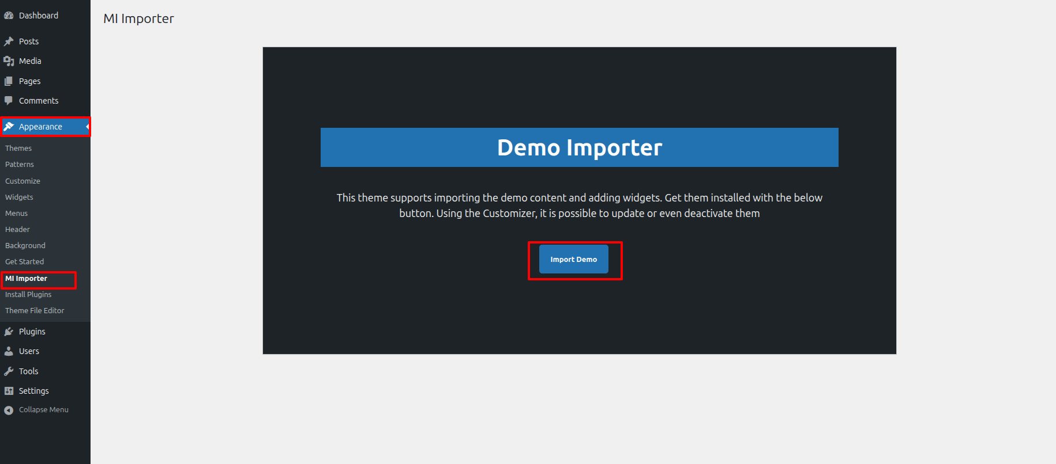Select MI Importer in the sidebar
Image resolution: width=1056 pixels, height=464 pixels.
pos(27,279)
